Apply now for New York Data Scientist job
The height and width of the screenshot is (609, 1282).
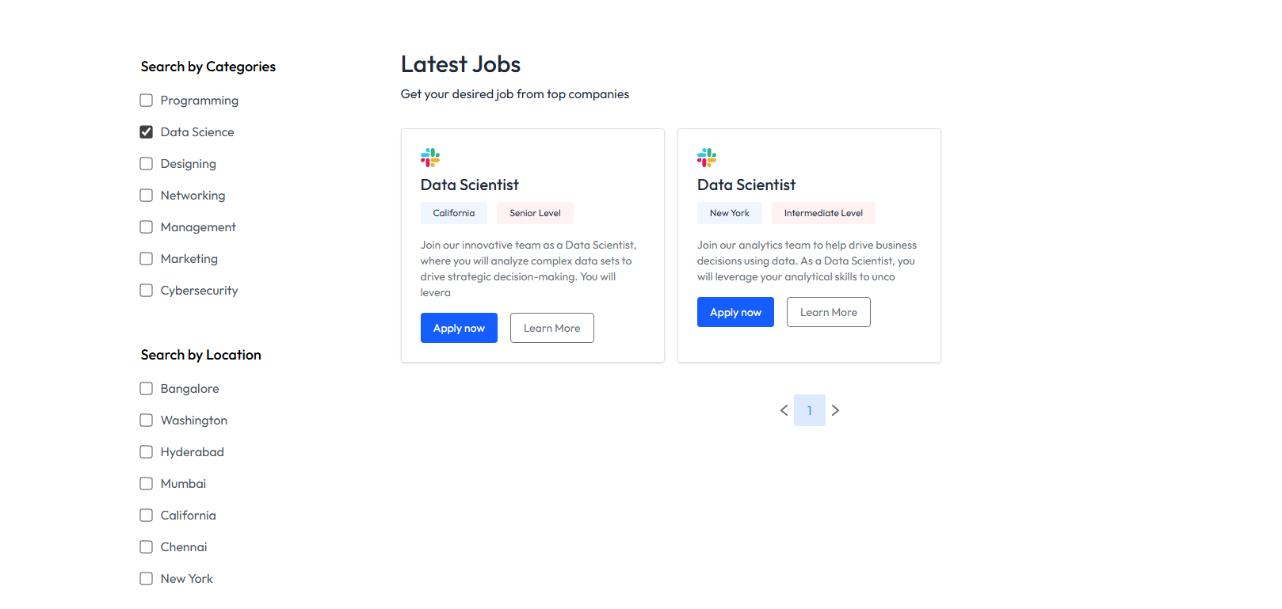pyautogui.click(x=735, y=312)
